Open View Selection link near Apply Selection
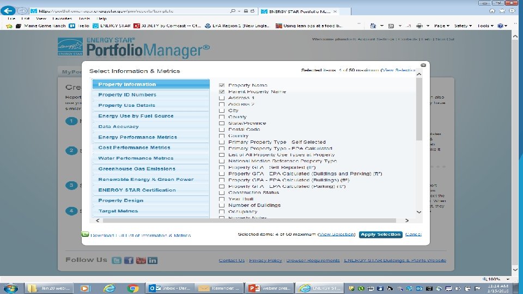 [x=336, y=234]
